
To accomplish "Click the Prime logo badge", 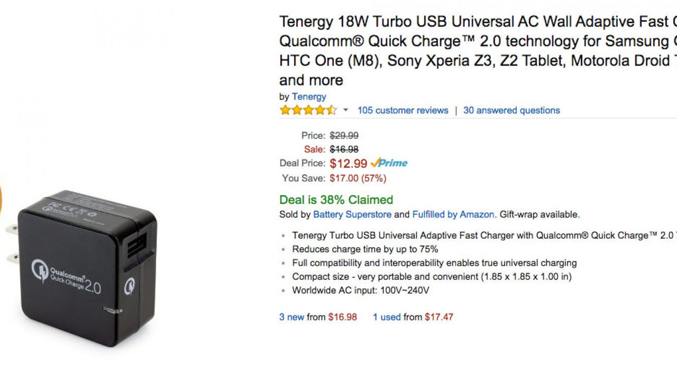I will pos(389,163).
